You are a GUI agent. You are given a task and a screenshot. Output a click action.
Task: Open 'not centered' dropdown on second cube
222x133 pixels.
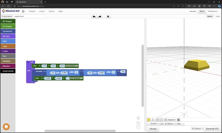[x=77, y=78]
